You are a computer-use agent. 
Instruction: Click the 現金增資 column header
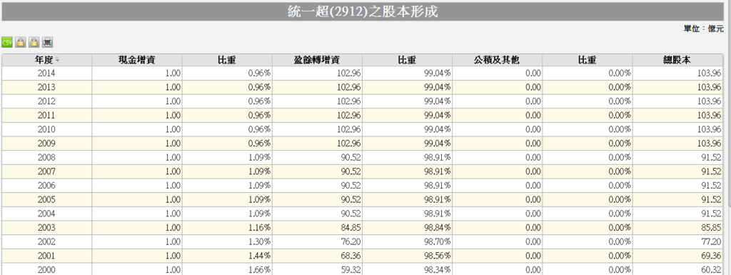(x=136, y=60)
